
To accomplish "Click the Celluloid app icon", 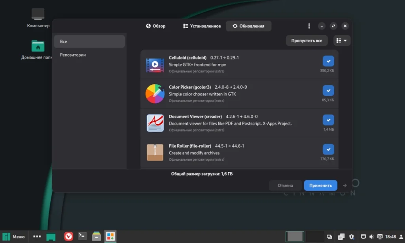I will coord(155,65).
